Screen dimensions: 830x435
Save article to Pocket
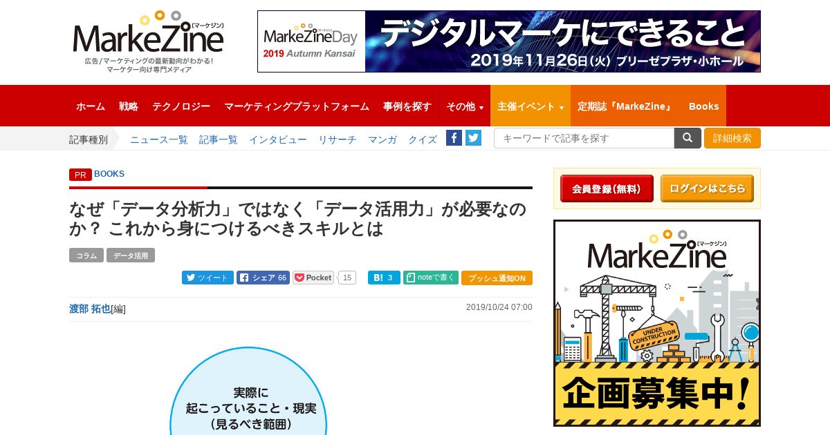click(x=313, y=278)
